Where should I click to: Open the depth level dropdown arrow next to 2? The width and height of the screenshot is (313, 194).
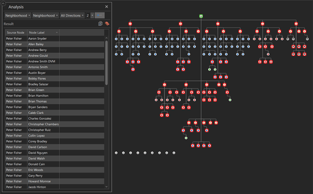tap(92, 15)
